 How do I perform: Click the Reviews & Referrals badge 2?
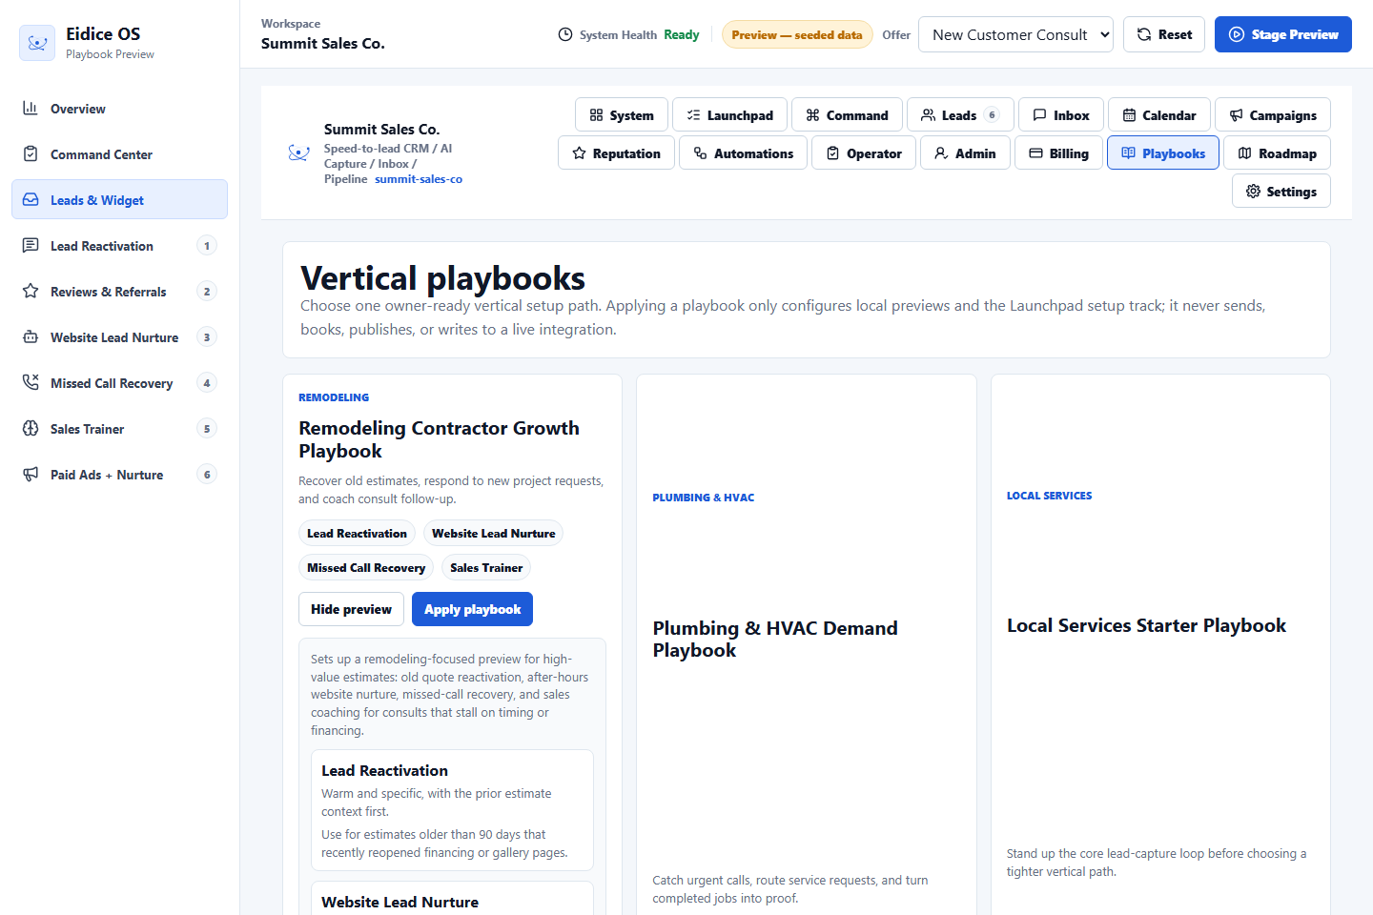pos(207,291)
